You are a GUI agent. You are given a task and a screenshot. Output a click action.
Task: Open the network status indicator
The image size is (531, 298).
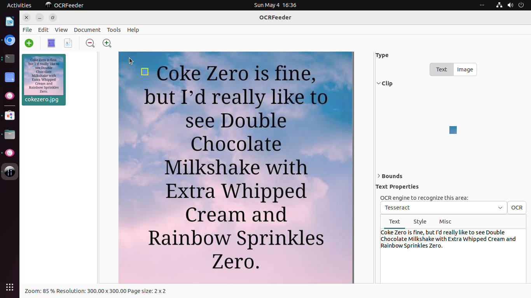[500, 5]
